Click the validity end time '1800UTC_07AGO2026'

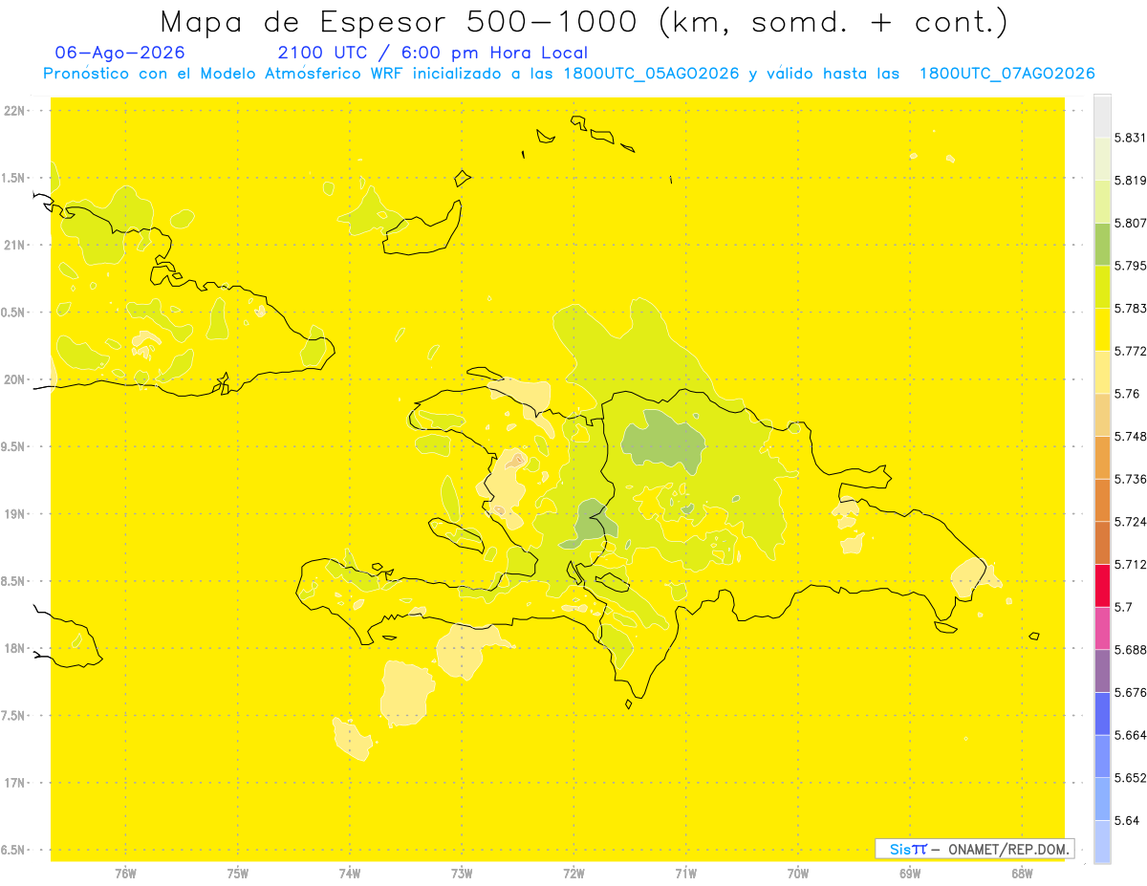(x=1006, y=74)
